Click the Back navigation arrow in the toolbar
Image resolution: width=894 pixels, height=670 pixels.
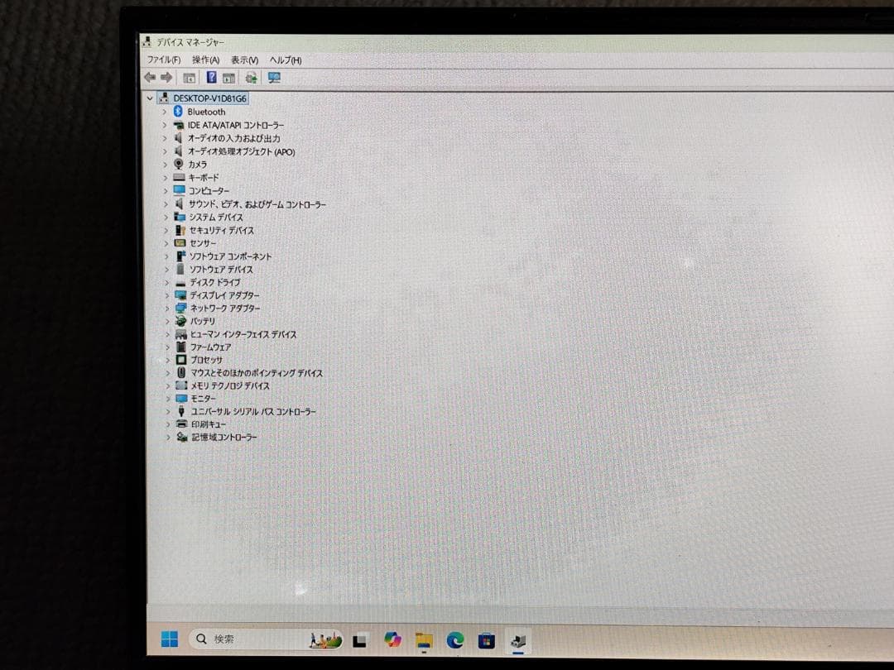150,77
